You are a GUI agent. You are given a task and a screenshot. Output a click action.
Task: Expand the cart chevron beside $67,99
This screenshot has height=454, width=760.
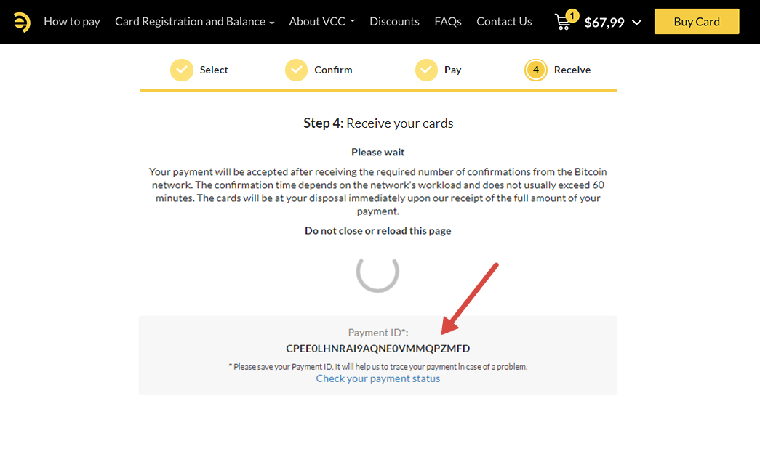[637, 23]
